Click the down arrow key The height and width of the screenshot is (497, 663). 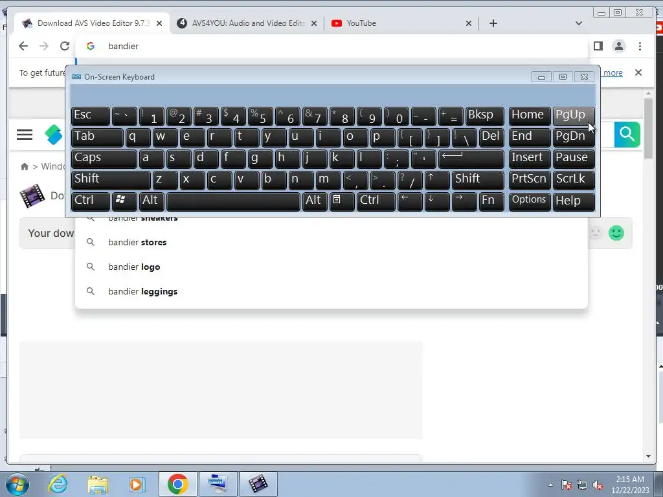437,202
